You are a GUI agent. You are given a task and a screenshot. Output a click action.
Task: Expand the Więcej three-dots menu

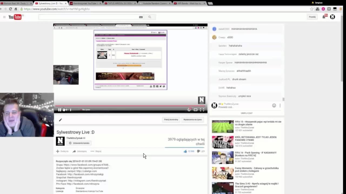(96, 151)
